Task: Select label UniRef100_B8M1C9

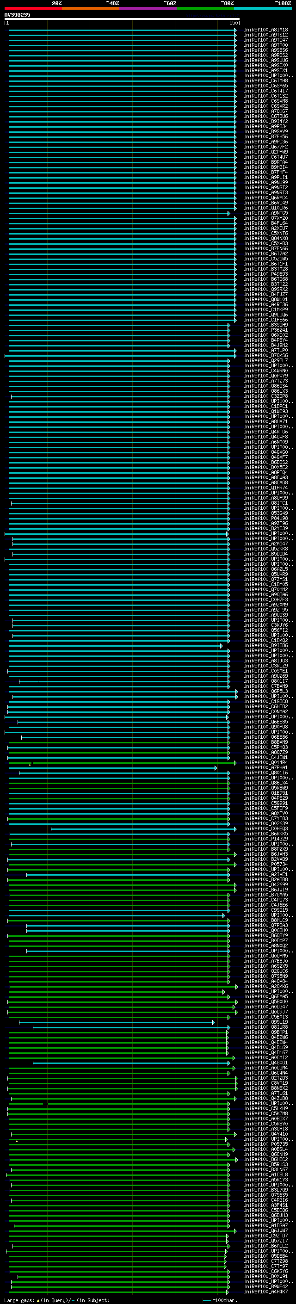Action: (x=265, y=920)
